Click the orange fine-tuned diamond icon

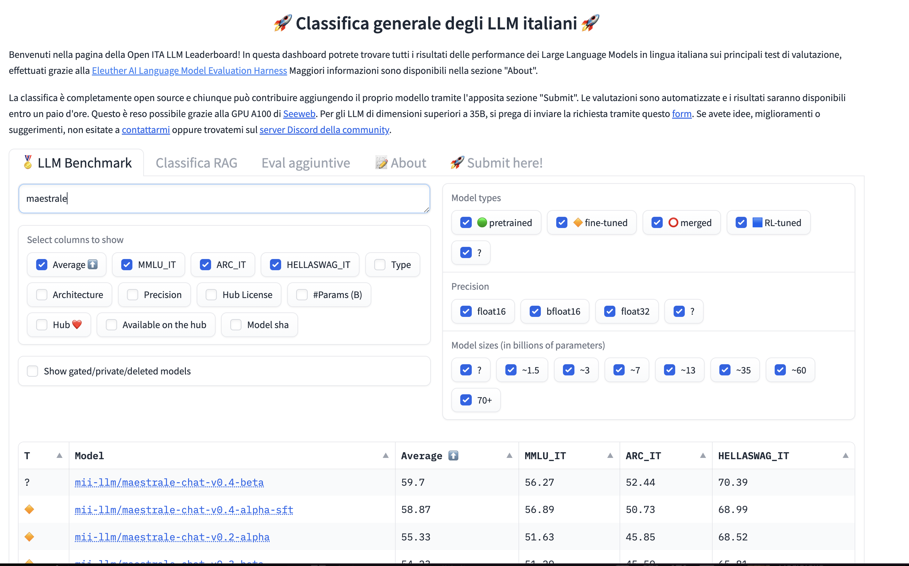click(578, 223)
